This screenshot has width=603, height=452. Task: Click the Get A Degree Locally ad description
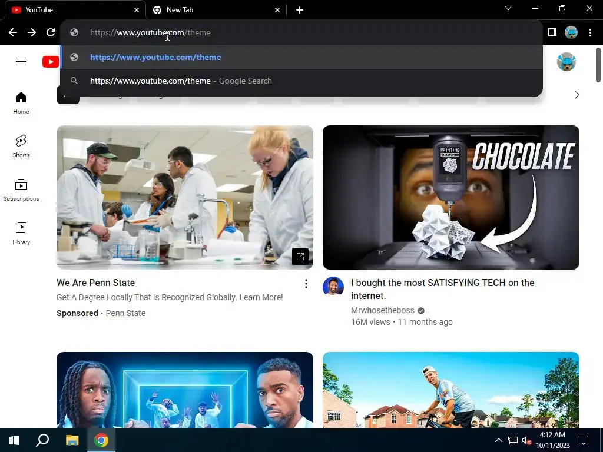click(x=170, y=297)
